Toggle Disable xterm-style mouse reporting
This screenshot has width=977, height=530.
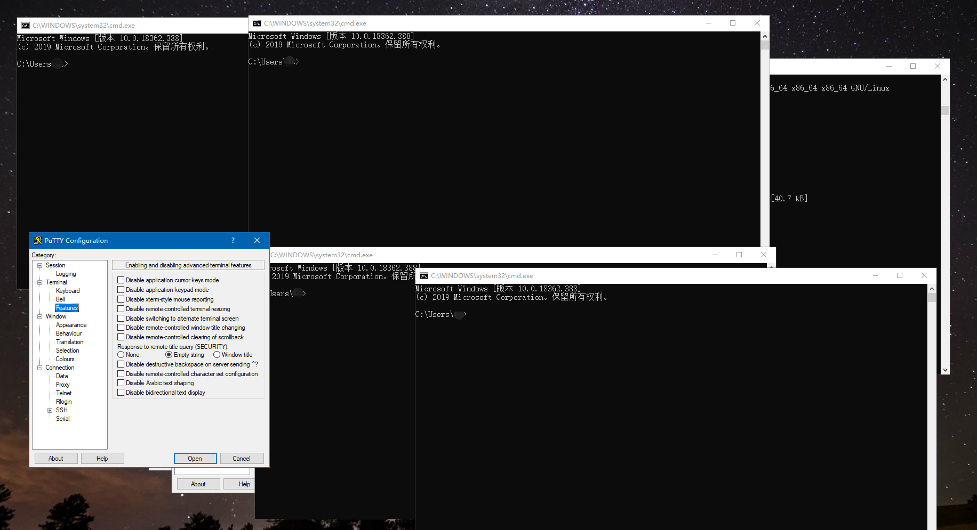tap(121, 299)
